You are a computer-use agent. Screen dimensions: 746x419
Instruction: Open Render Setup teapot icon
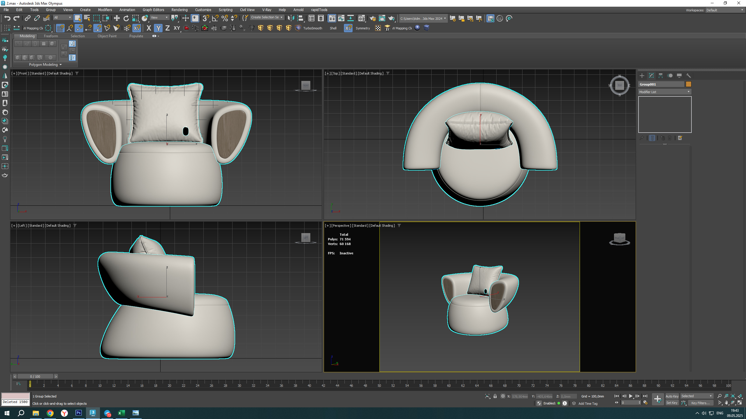pyautogui.click(x=373, y=18)
